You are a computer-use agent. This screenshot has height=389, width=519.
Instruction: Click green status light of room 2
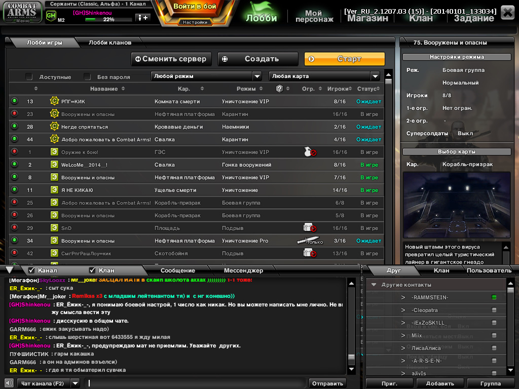pos(15,164)
